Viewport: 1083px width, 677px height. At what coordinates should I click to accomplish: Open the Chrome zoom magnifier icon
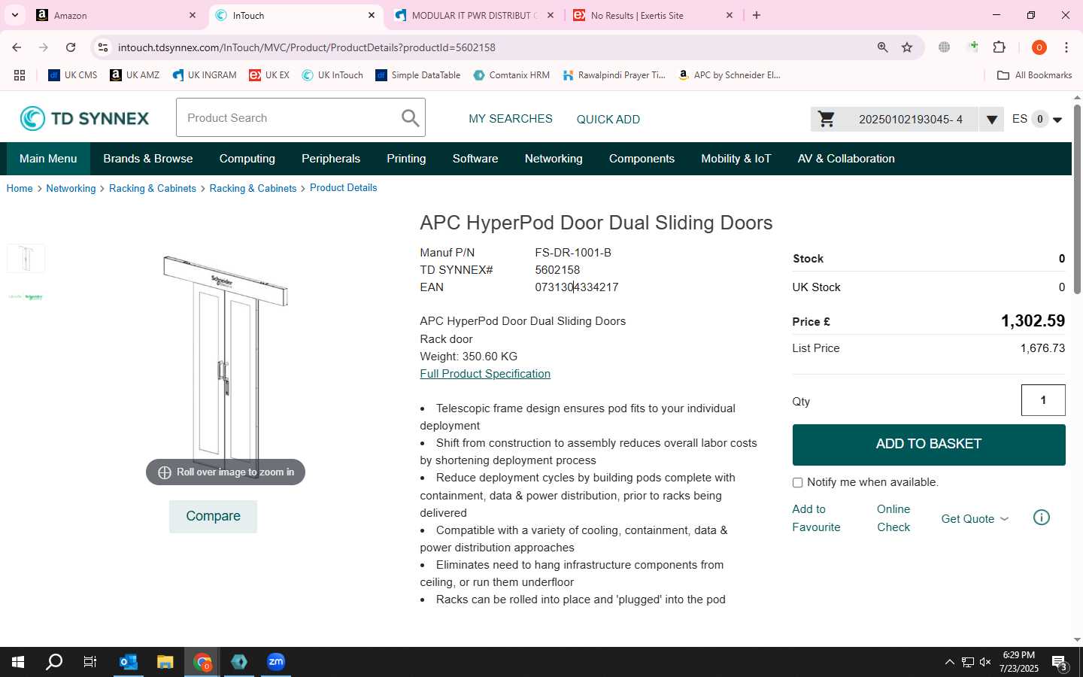[883, 47]
